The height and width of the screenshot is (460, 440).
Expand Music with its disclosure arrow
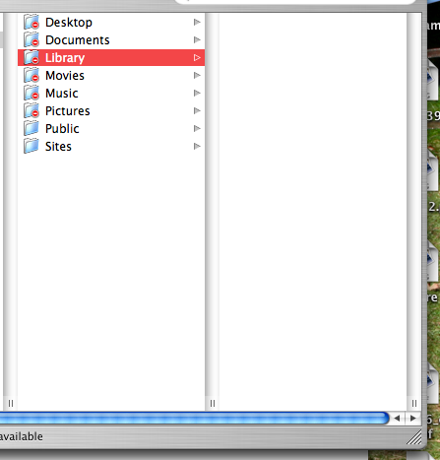pyautogui.click(x=197, y=93)
